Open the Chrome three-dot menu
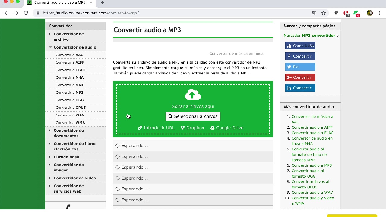 380,13
